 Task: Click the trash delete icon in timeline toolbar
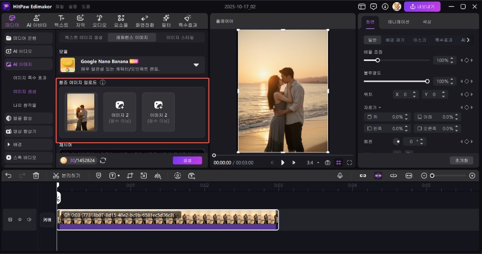pyautogui.click(x=36, y=175)
